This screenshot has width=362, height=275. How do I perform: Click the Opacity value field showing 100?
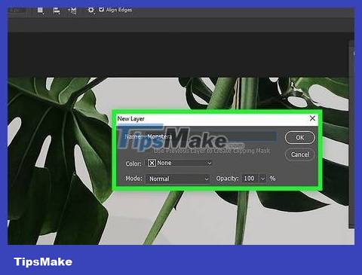tap(250, 179)
